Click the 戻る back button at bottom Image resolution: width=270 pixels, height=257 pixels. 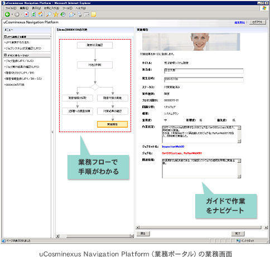143,234
